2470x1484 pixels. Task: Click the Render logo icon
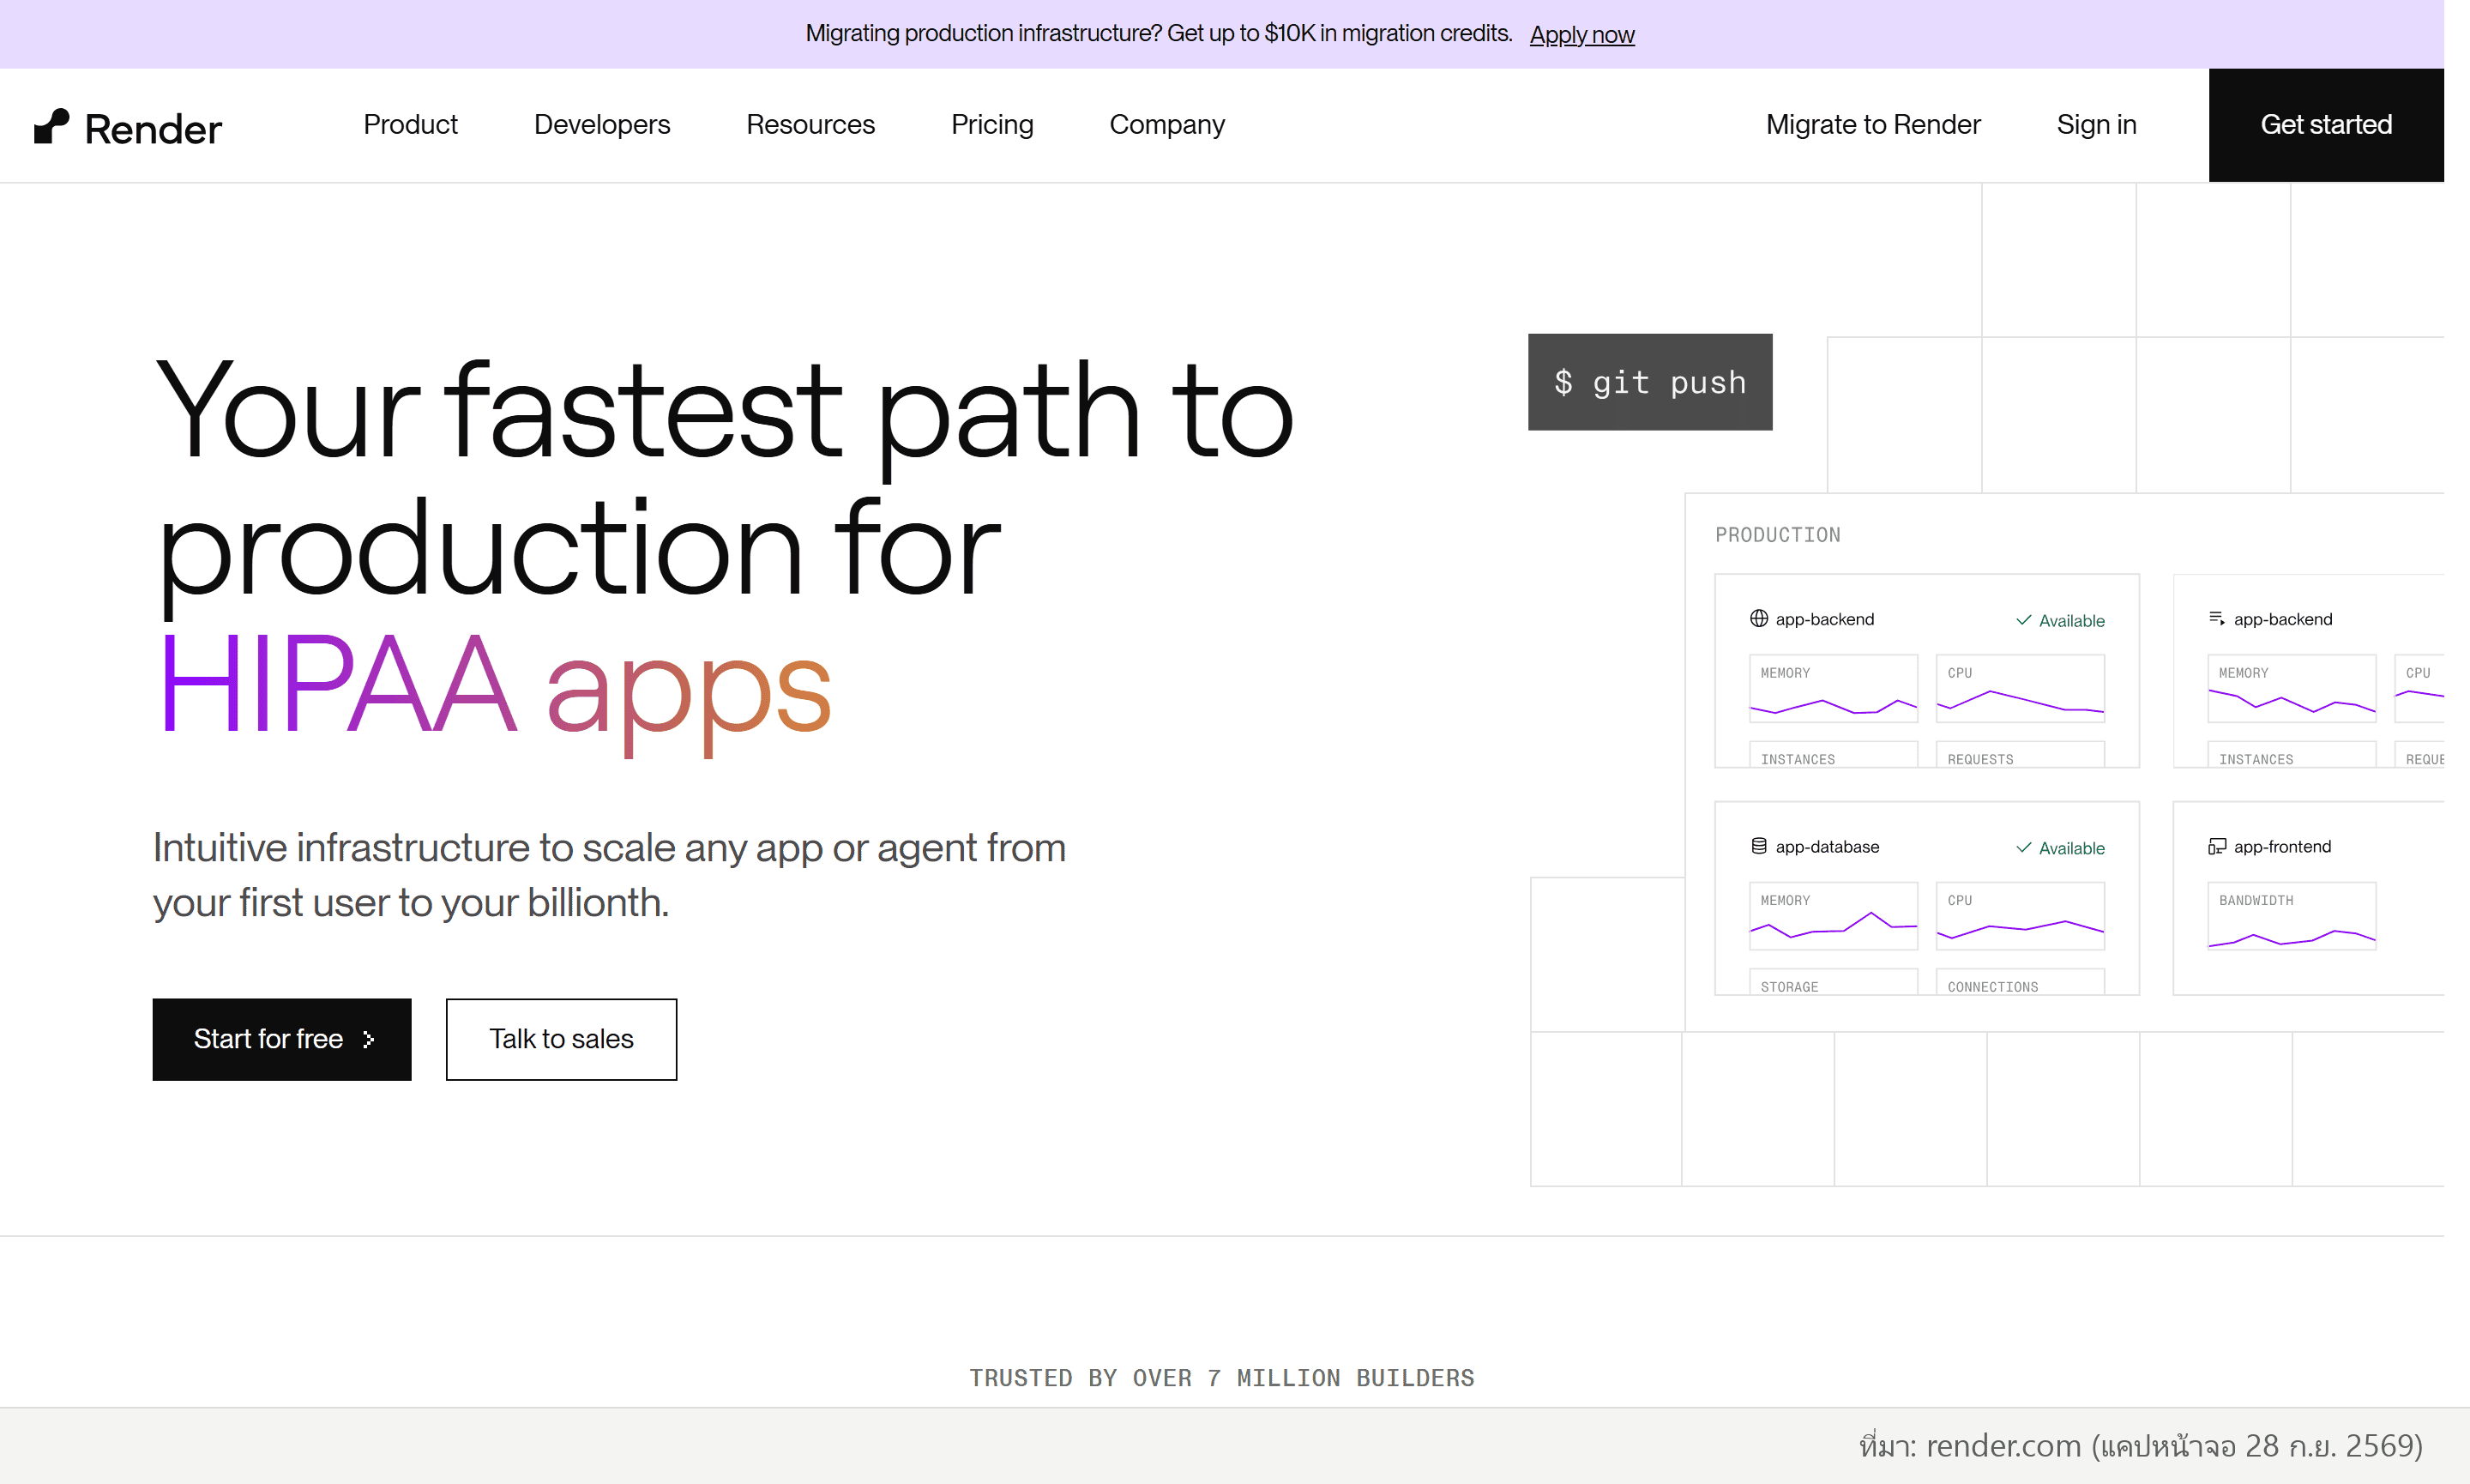point(51,126)
